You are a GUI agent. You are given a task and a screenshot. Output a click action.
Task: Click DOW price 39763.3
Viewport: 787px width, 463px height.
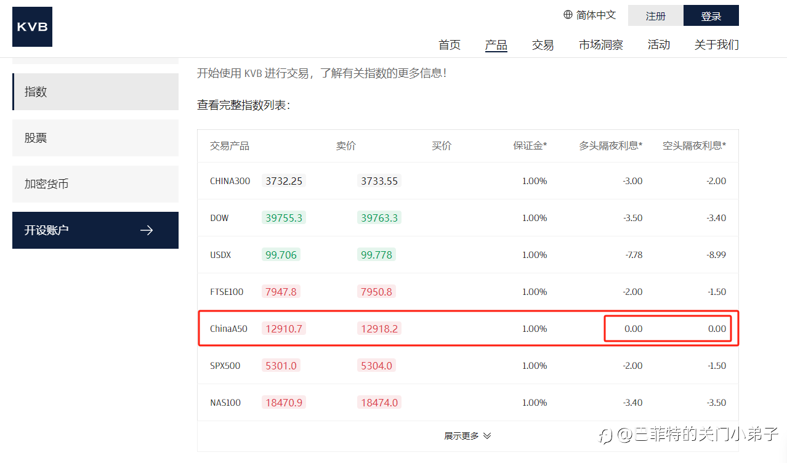point(379,218)
